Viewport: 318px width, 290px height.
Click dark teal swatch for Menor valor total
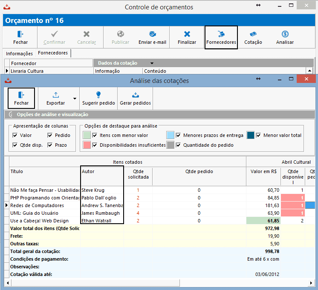click(x=251, y=135)
